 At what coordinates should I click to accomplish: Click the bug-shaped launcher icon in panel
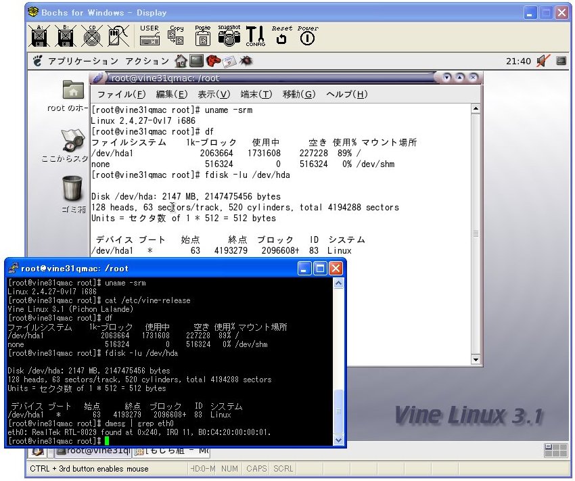point(246,61)
